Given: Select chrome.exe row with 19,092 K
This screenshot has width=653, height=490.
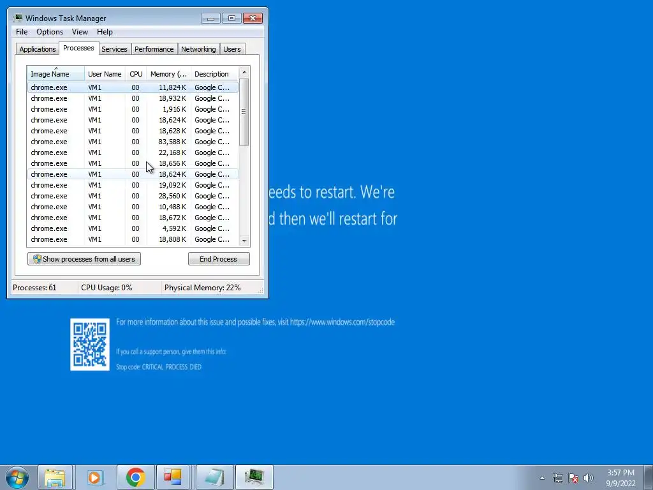Looking at the screenshot, I should coord(133,185).
